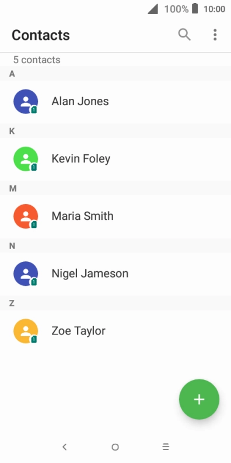
Task: Click the section letter M header
Action: 13,188
